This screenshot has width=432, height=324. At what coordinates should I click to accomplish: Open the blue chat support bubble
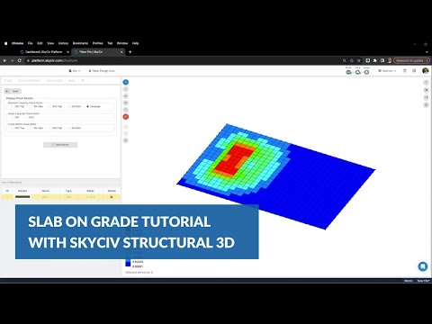[x=423, y=266]
